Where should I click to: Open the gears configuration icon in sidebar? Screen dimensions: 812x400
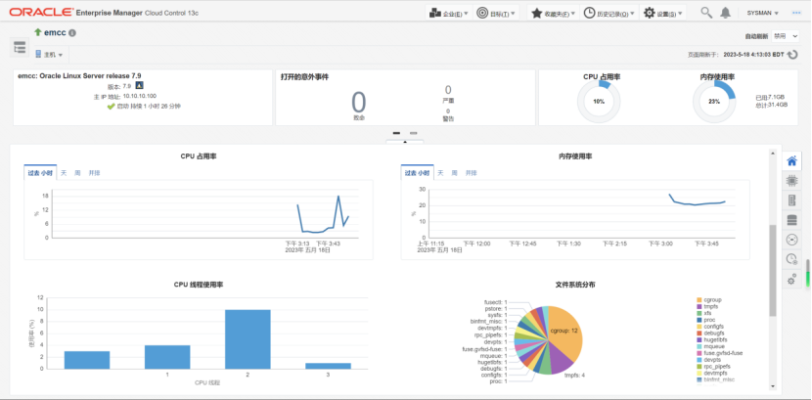pos(791,279)
